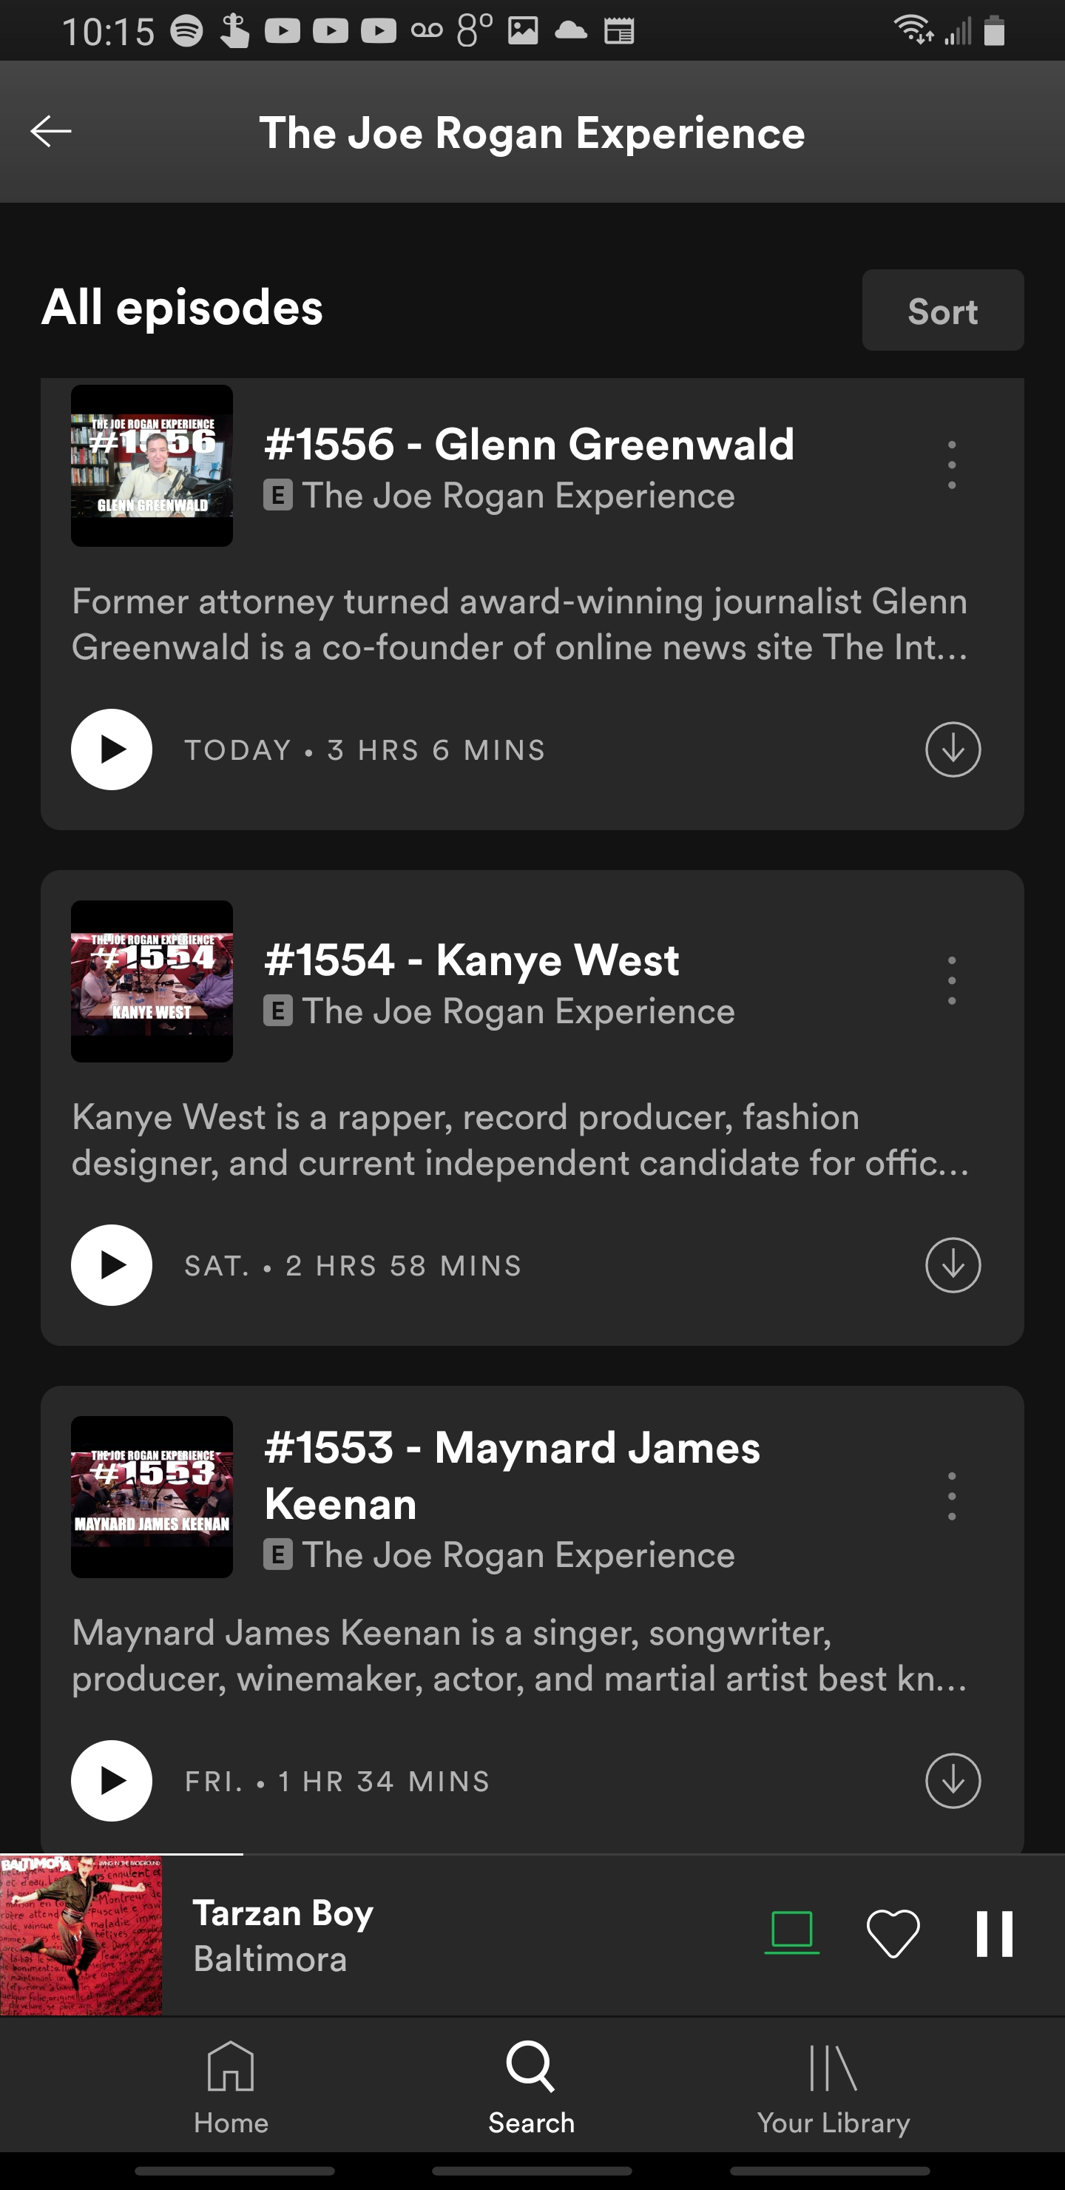
Task: Download the Glenn Greenwald episode
Action: pos(953,749)
